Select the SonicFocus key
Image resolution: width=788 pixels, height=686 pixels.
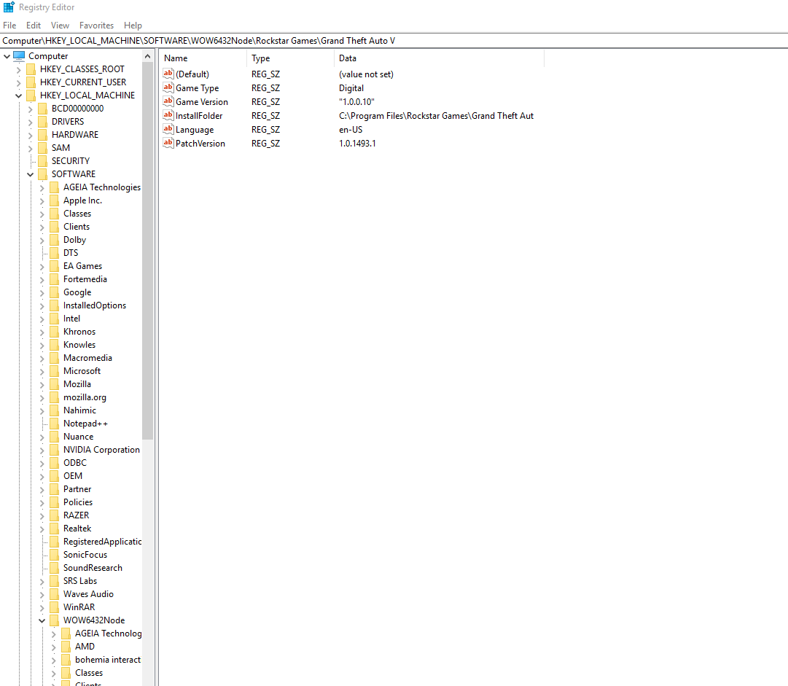tap(85, 554)
